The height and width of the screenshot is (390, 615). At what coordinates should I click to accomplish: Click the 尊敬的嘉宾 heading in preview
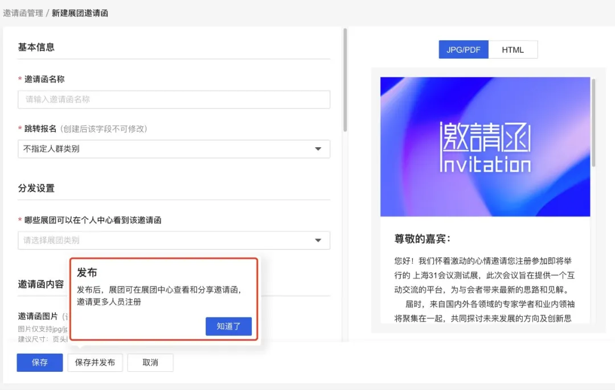(x=423, y=239)
